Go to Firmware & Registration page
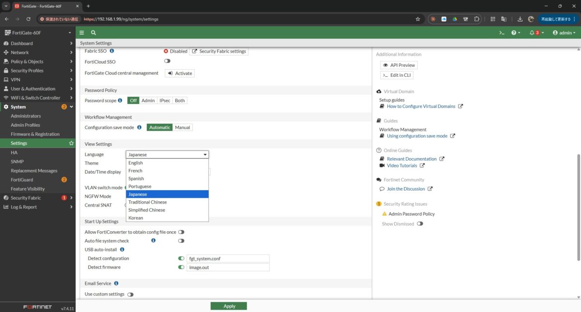This screenshot has height=312, width=581. pyautogui.click(x=35, y=134)
